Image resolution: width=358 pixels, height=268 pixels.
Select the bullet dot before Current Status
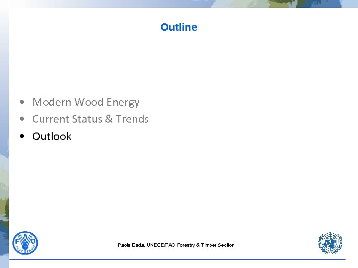pyautogui.click(x=23, y=120)
